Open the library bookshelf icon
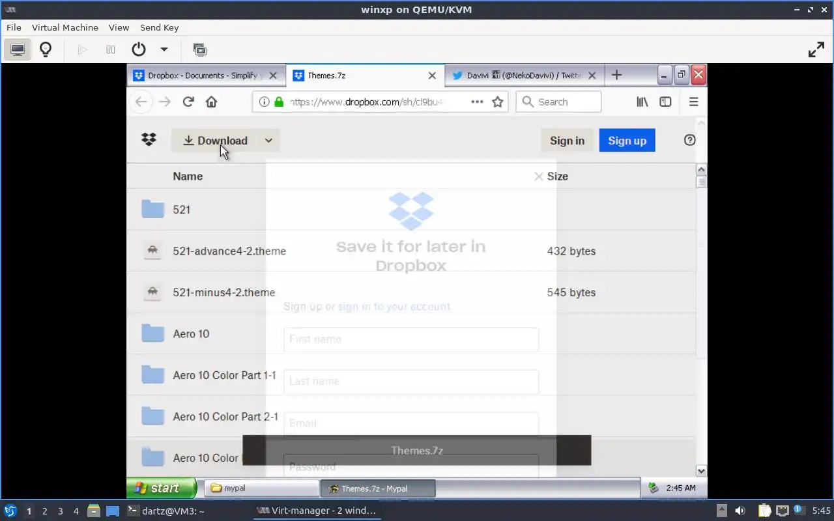Image resolution: width=834 pixels, height=521 pixels. tap(642, 102)
